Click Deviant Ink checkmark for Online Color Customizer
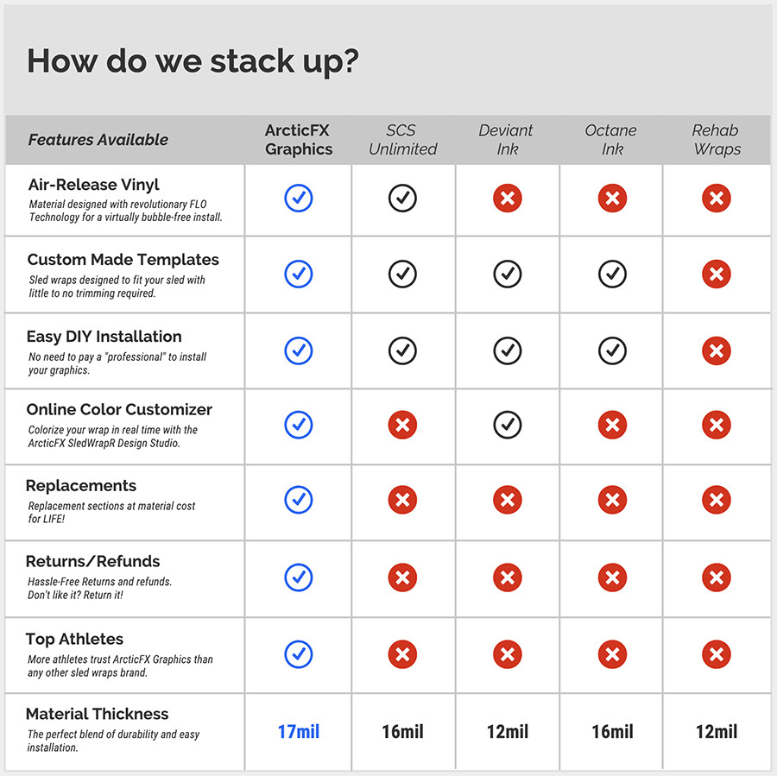 tap(508, 425)
